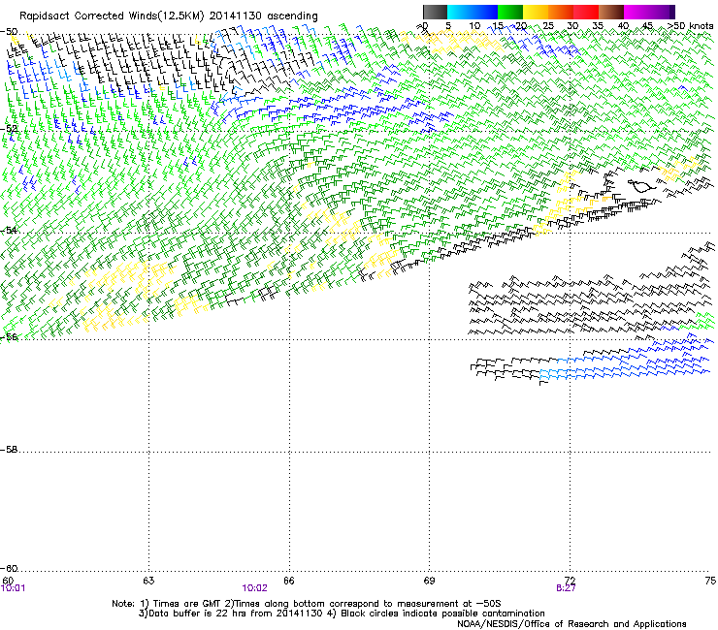Click the gray 0-5 knots color swatch
Screen dimensions: 718x630
click(435, 12)
